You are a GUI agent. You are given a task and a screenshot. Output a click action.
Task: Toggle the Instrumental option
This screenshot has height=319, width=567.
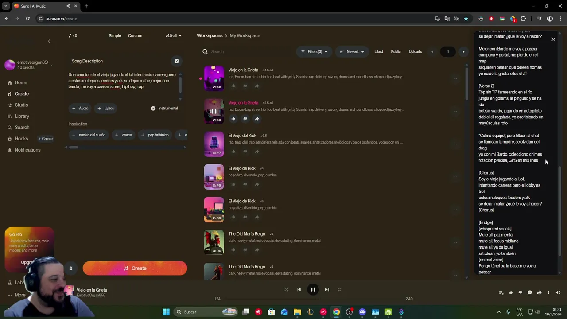coord(164,108)
